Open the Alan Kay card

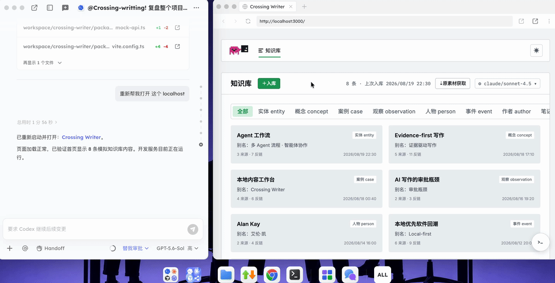tap(306, 233)
